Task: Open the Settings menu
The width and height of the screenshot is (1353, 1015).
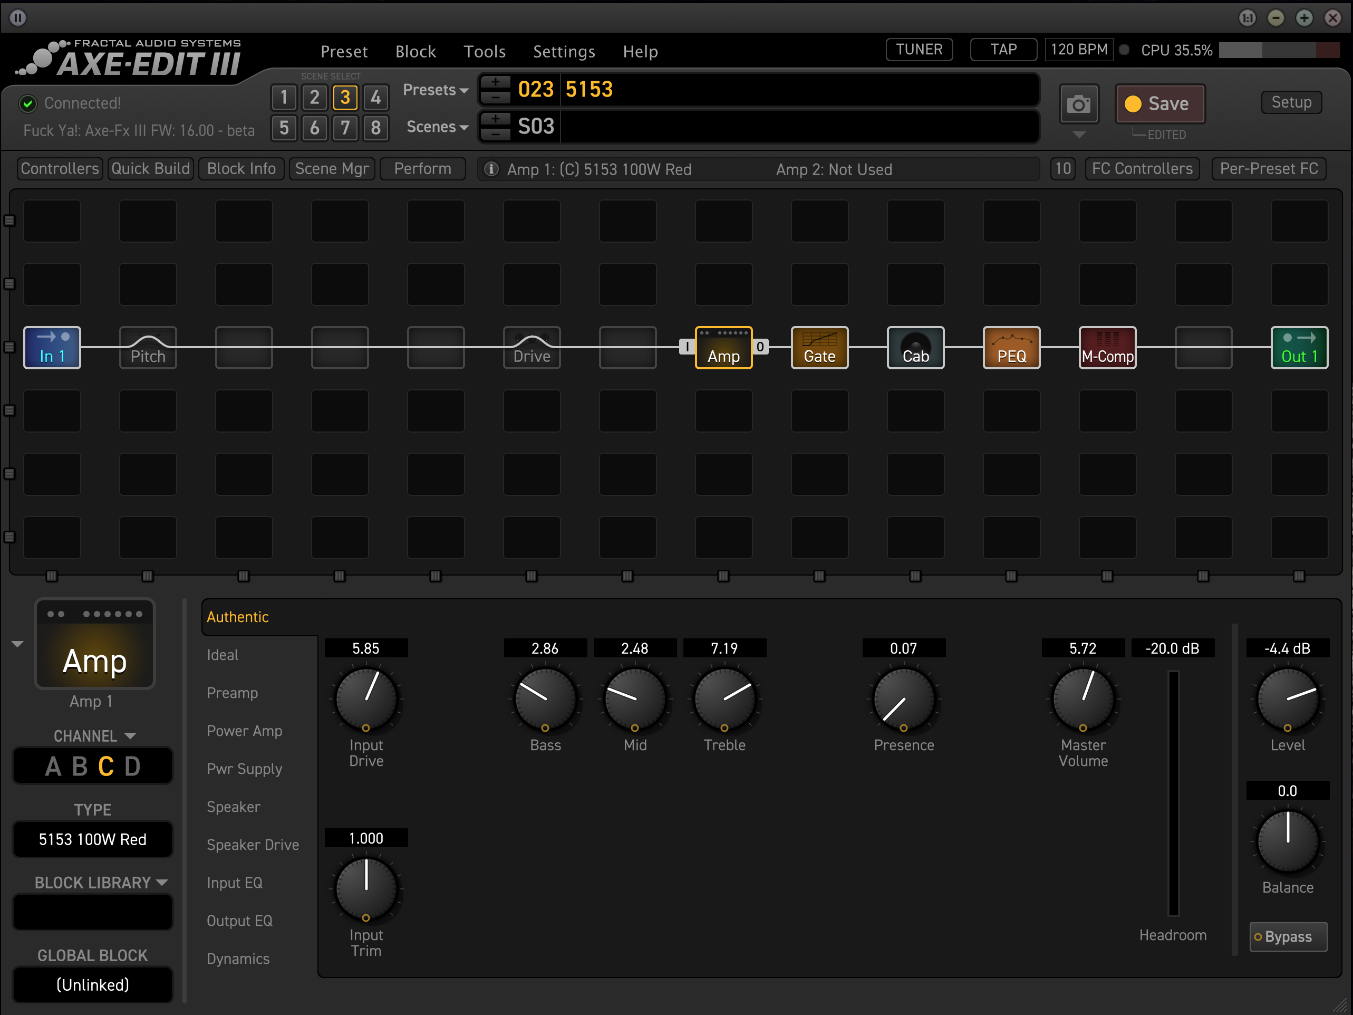Action: [564, 51]
